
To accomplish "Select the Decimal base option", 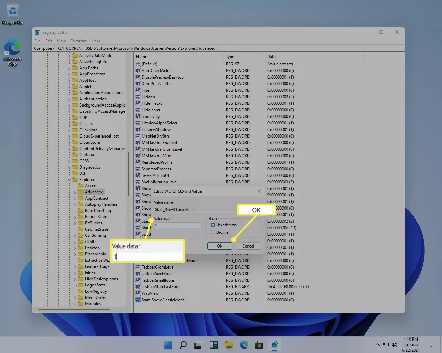I will tap(213, 232).
